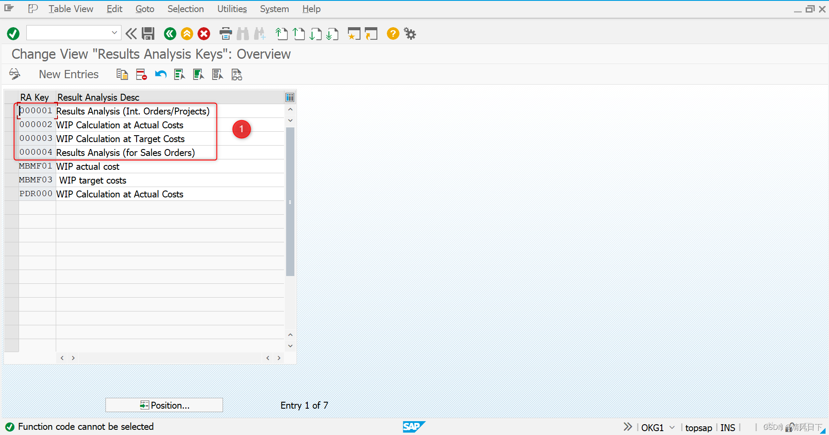The width and height of the screenshot is (829, 435).
Task: Click the Delete row icon
Action: [x=141, y=74]
